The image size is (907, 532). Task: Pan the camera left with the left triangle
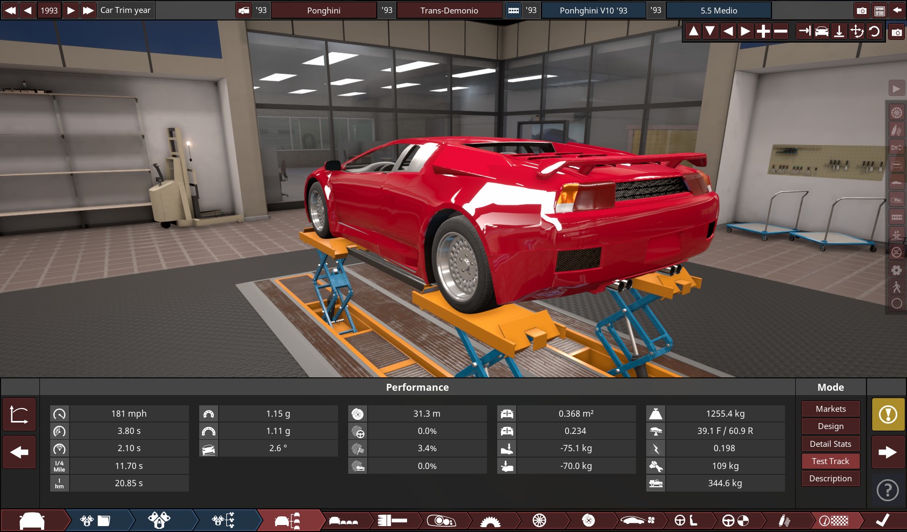tap(728, 32)
